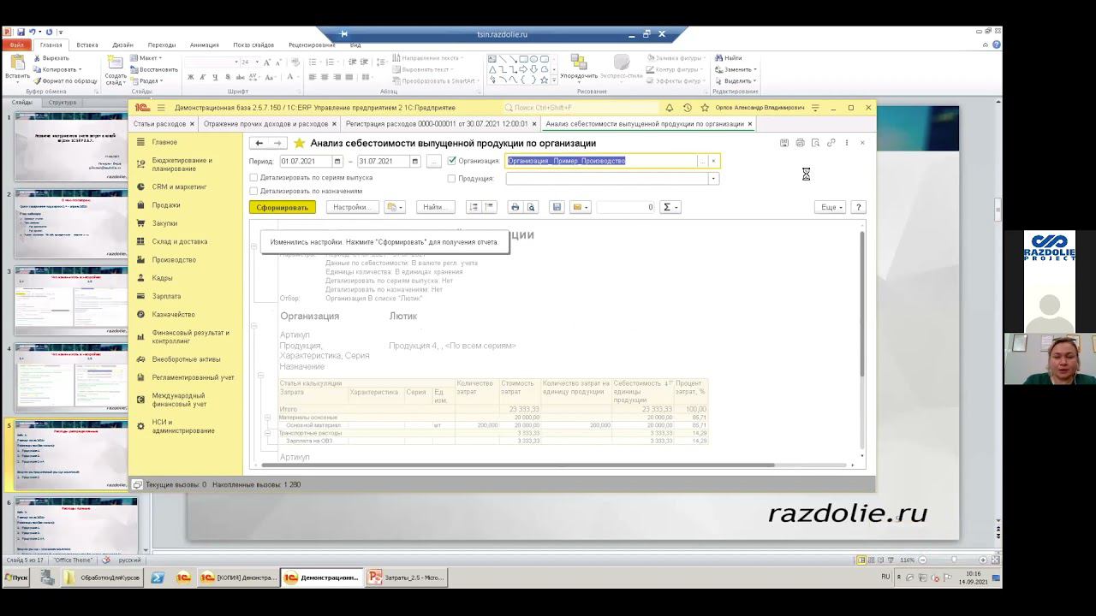Select slide 2 thumbnail in PowerPoint panel
Screen dimensions: 1096x616
tap(71, 223)
